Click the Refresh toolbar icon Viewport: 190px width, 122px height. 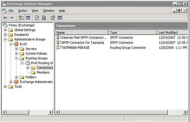click(x=37, y=18)
